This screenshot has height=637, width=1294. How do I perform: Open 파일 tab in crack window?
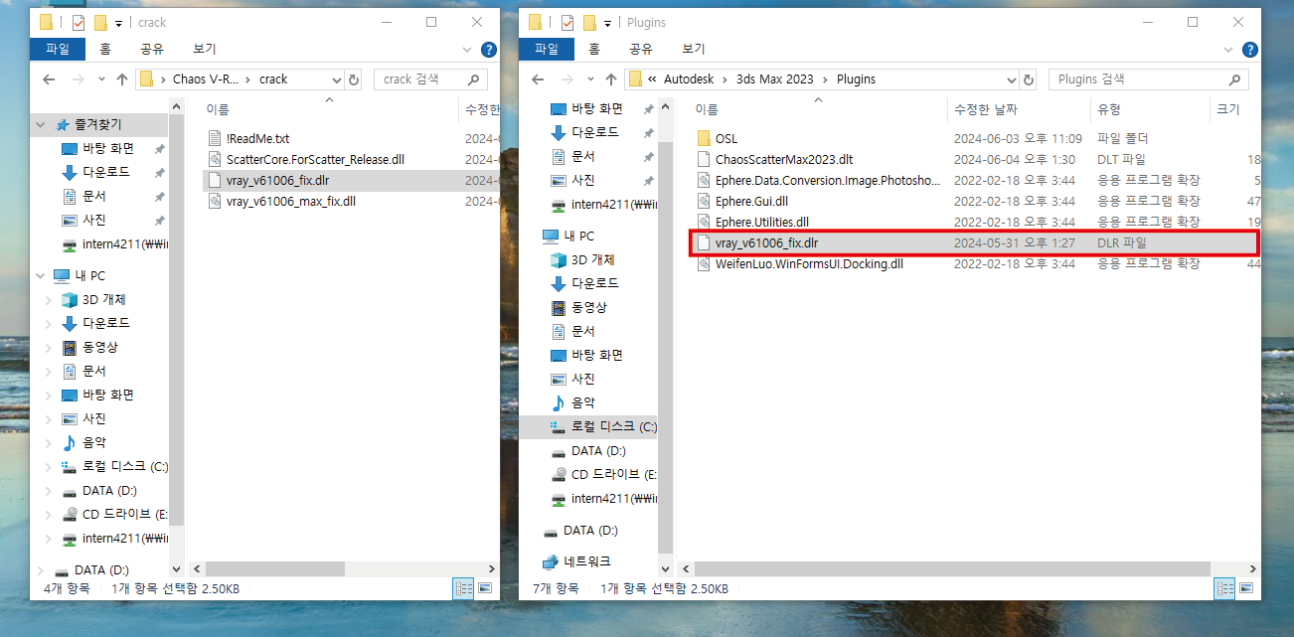pyautogui.click(x=58, y=49)
